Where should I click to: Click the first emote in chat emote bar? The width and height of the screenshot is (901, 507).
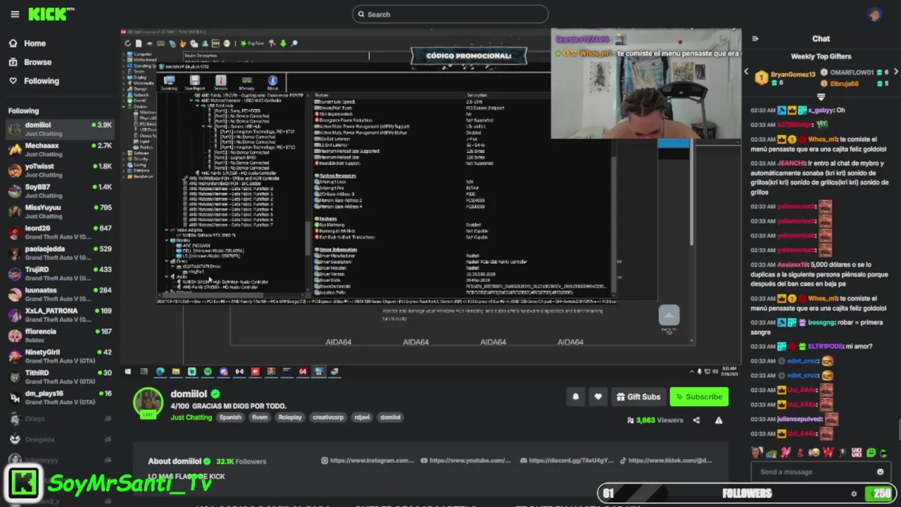coord(757,453)
